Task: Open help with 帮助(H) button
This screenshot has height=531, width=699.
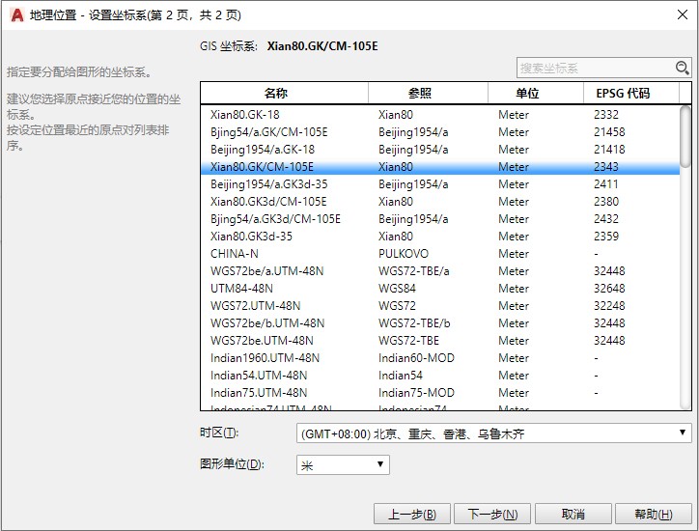Action: [653, 514]
